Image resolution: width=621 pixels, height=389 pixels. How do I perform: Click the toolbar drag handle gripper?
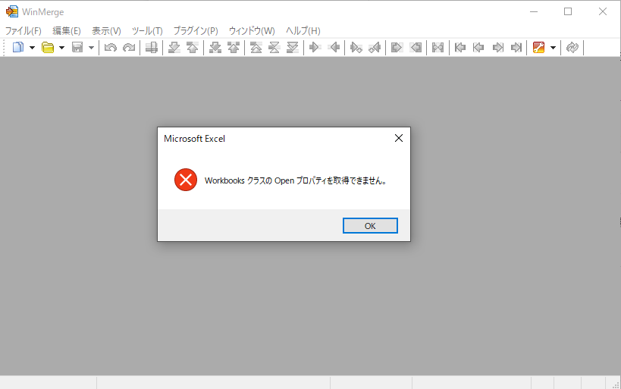point(4,48)
